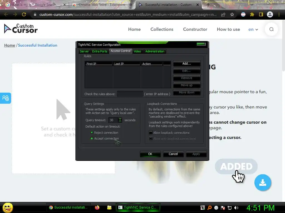Click the Query timeout value field
Image resolution: width=285 pixels, height=213 pixels.
[113, 120]
